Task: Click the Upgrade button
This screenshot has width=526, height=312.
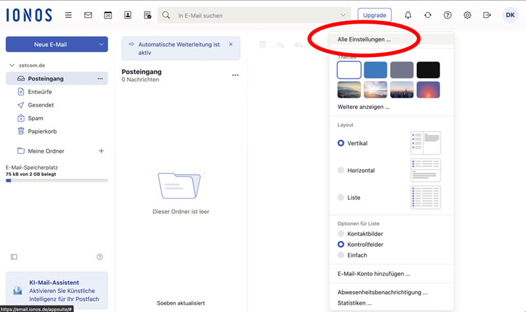Action: click(x=374, y=14)
